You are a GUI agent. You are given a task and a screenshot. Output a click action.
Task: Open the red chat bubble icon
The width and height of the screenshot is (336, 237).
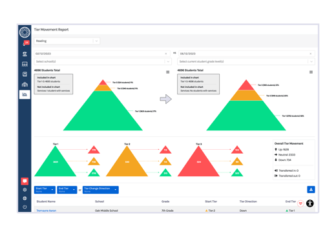(25, 181)
